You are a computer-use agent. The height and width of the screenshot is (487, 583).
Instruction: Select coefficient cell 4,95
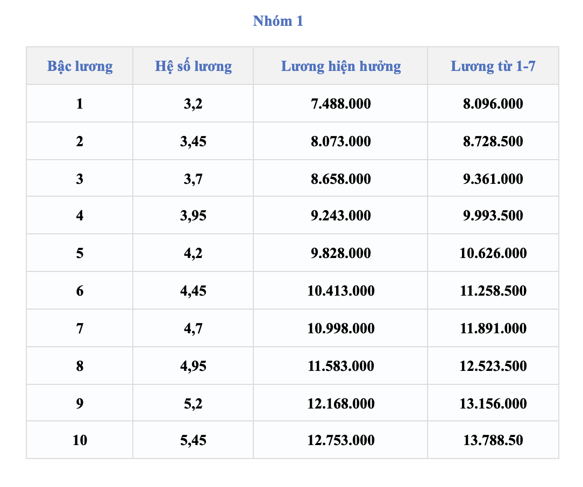(x=193, y=366)
